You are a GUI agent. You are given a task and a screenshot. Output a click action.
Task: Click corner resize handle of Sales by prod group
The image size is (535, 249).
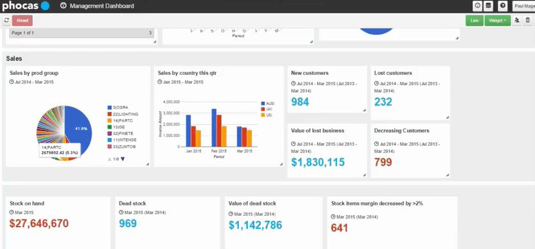coord(148,164)
